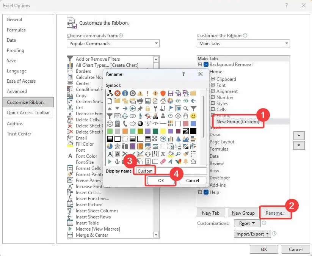Pick the telephone handset symbol
312x256 pixels.
coord(125,124)
